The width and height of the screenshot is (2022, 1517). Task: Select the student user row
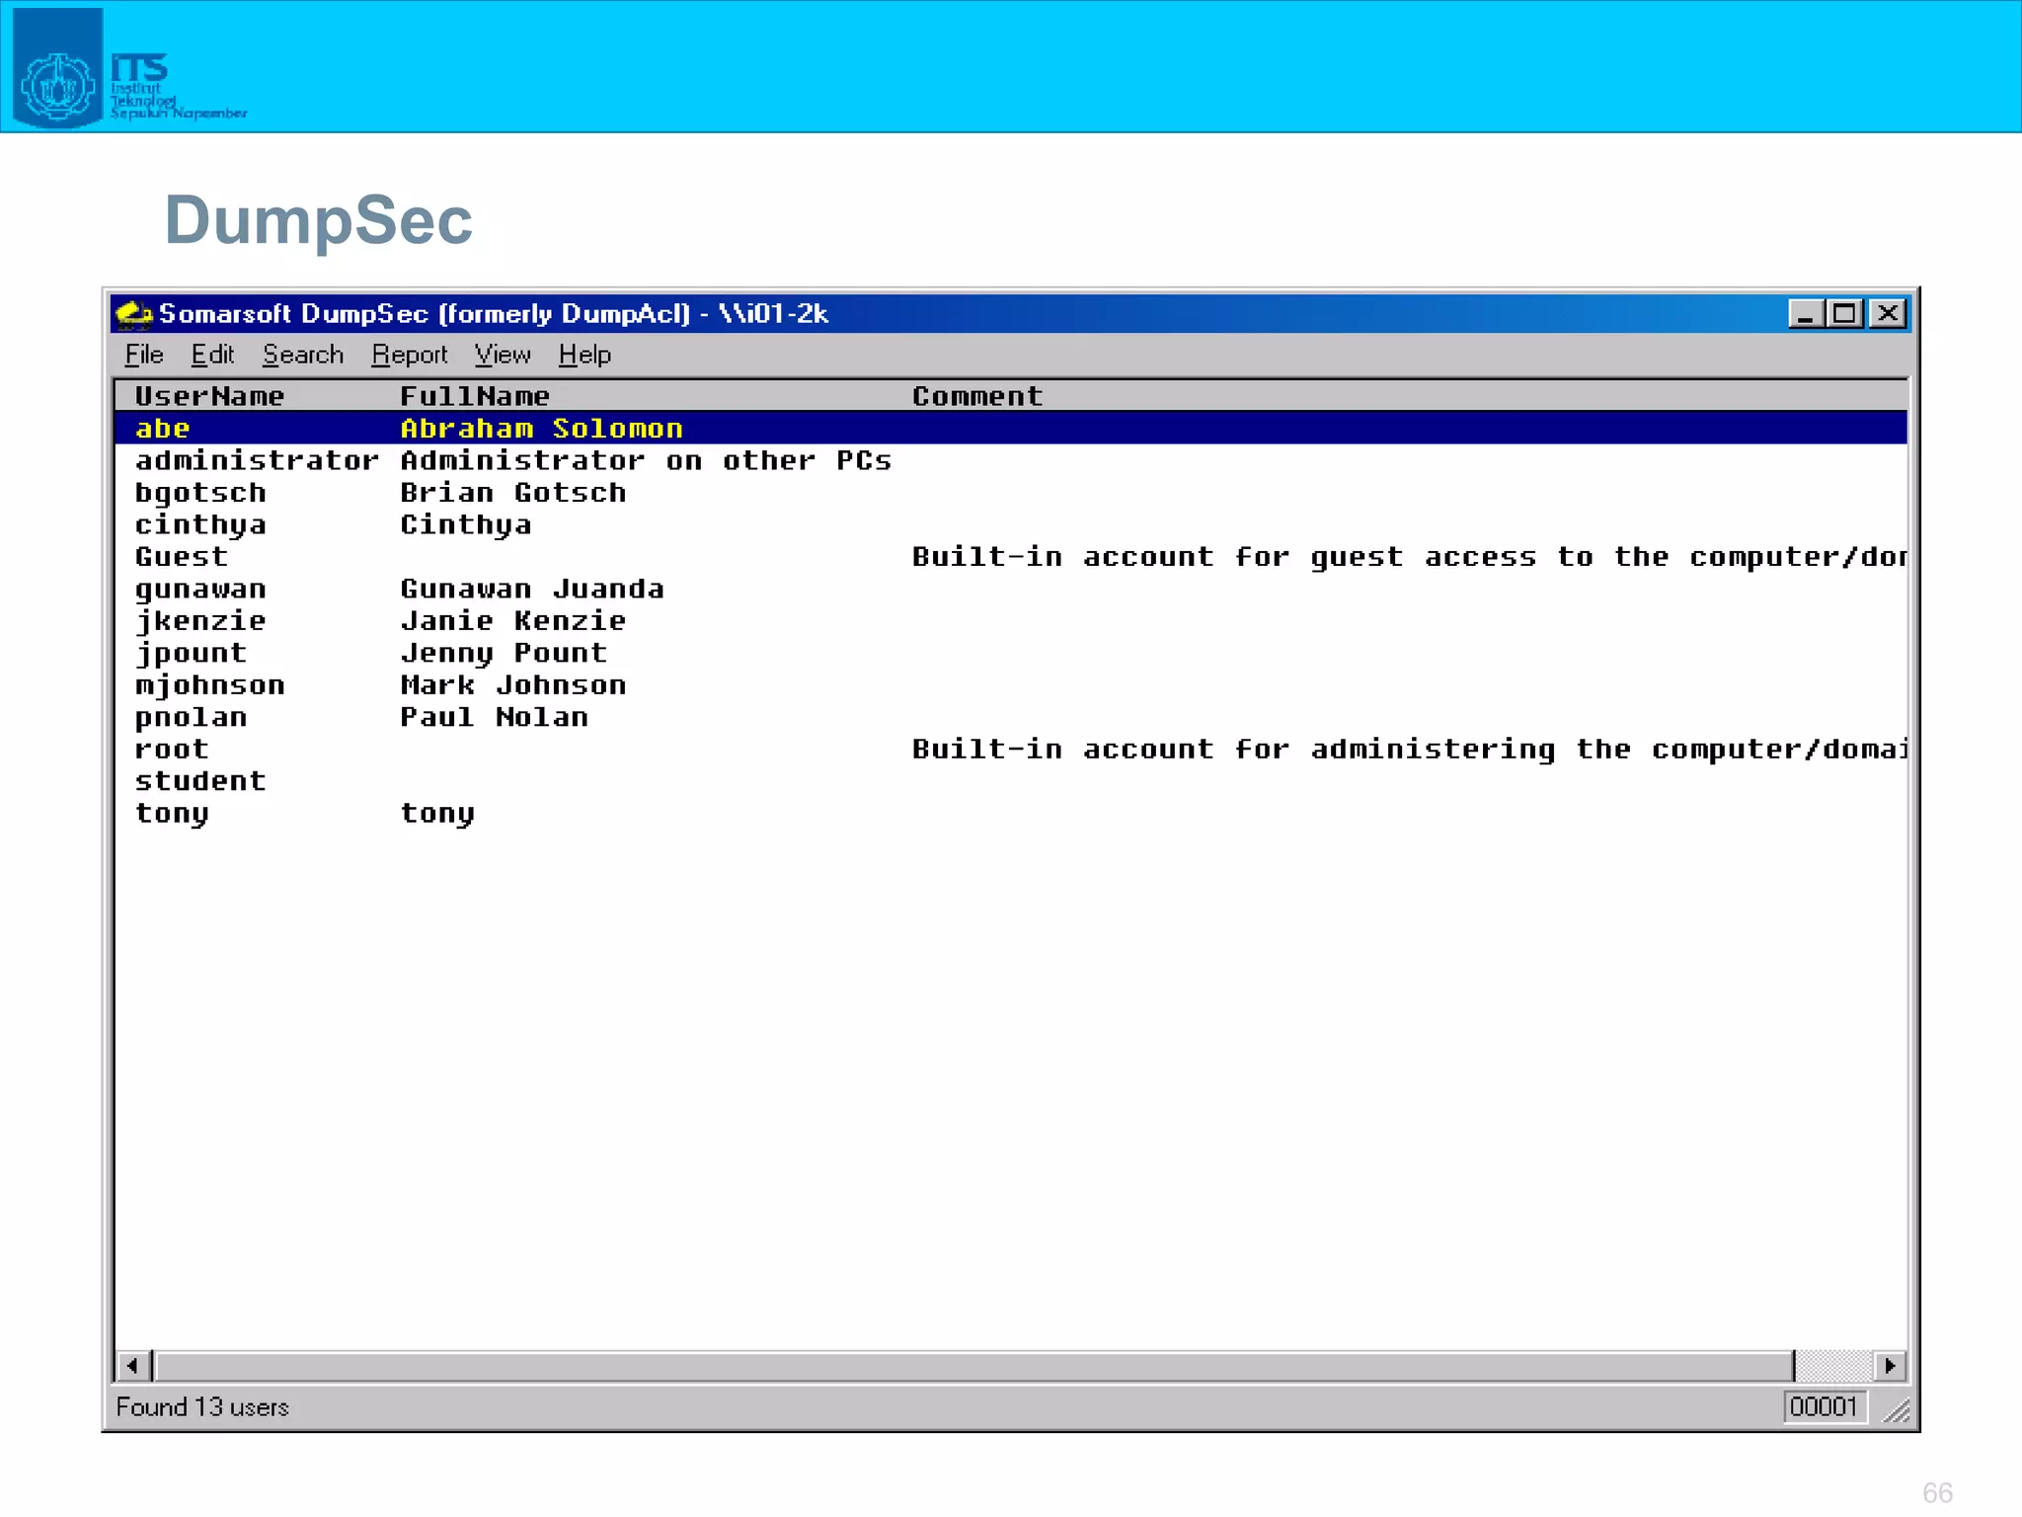tap(1011, 781)
